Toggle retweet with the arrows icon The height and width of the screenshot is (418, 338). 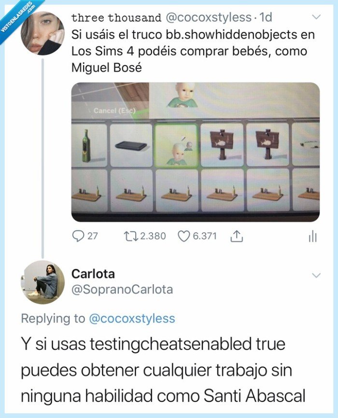[131, 236]
